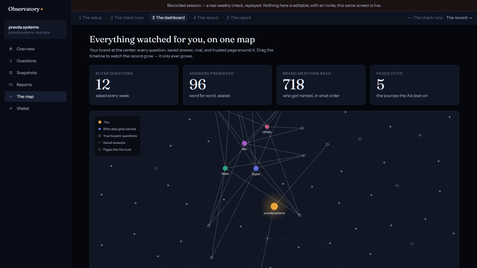The image size is (477, 268).
Task: Click the Saved answers dotted legend icon
Action: tap(100, 143)
